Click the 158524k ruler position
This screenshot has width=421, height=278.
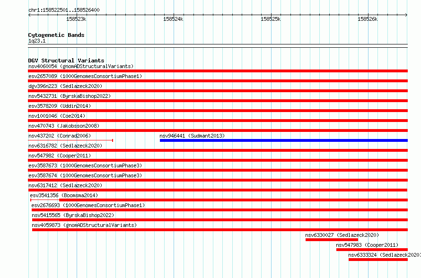tap(173, 19)
